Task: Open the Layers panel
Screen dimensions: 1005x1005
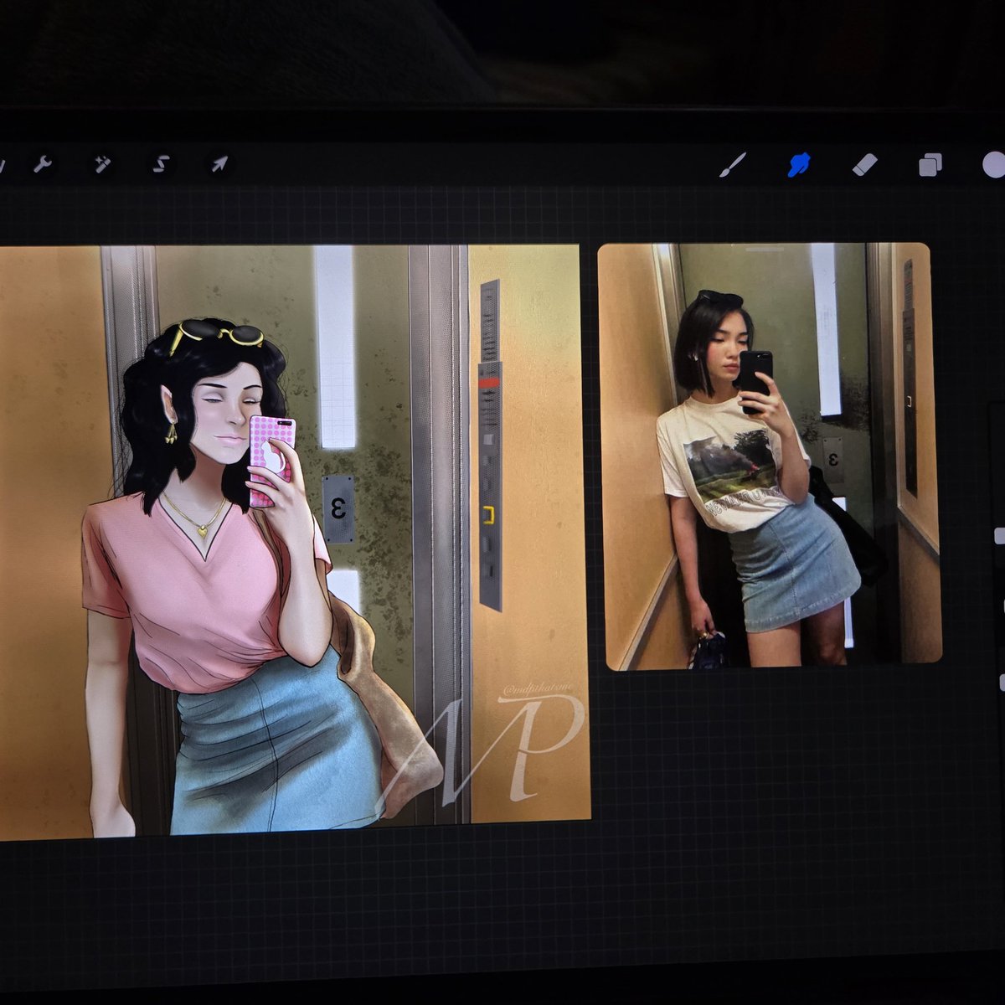Action: coord(930,165)
